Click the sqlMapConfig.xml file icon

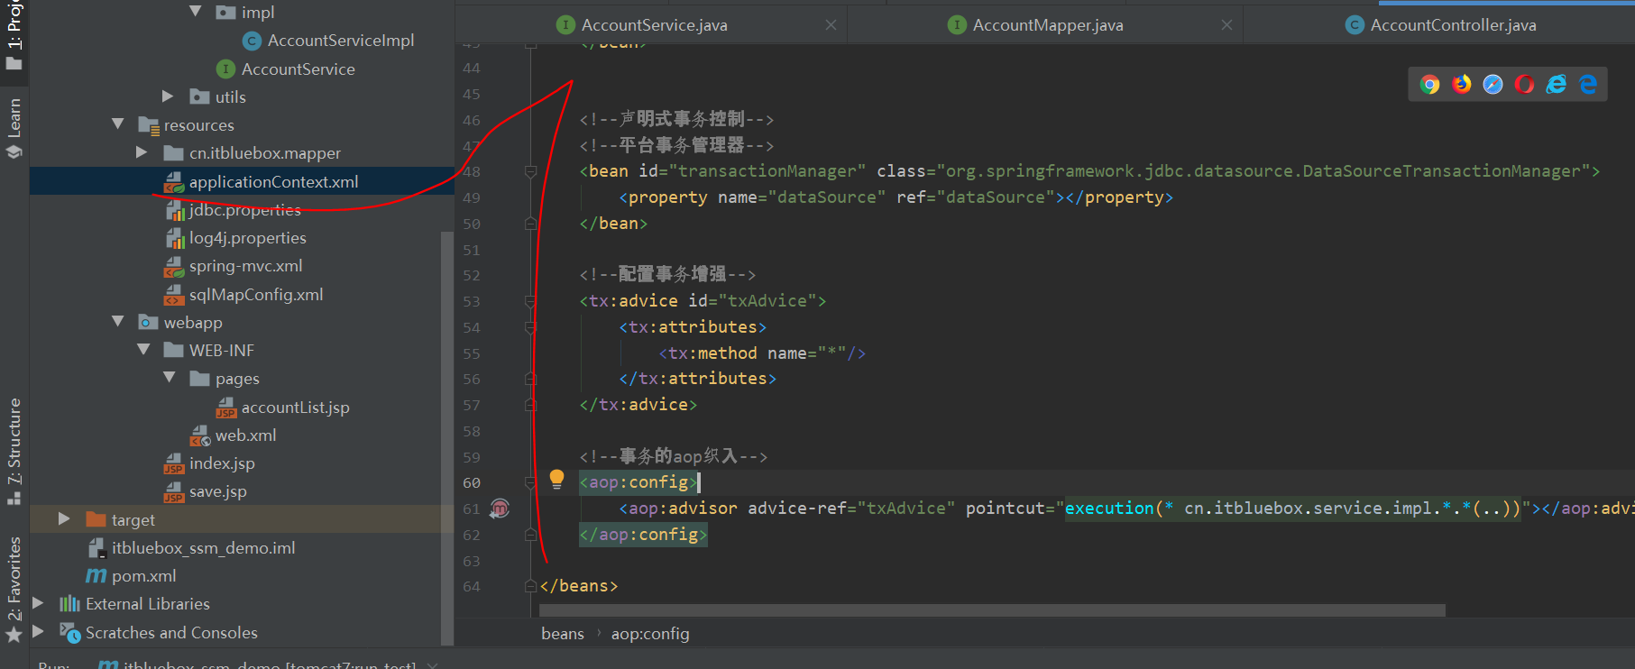coord(174,295)
